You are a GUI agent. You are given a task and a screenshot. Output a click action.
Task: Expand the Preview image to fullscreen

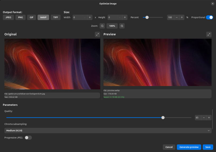tap(209, 34)
